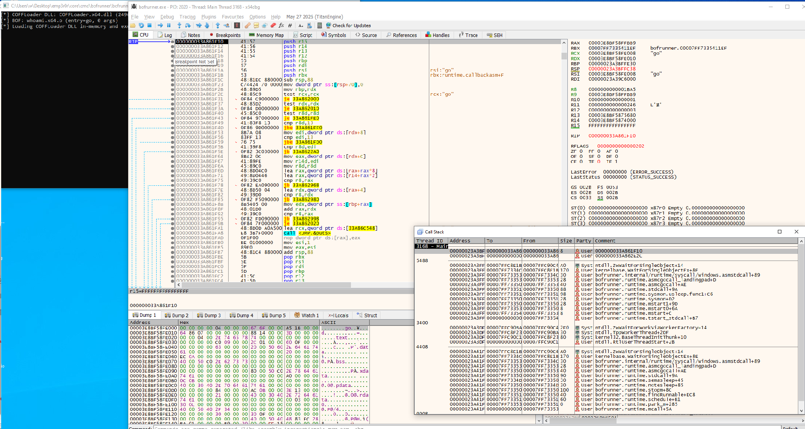Viewport: 805px width, 429px height.
Task: Close the Call Stack window
Action: coord(796,232)
